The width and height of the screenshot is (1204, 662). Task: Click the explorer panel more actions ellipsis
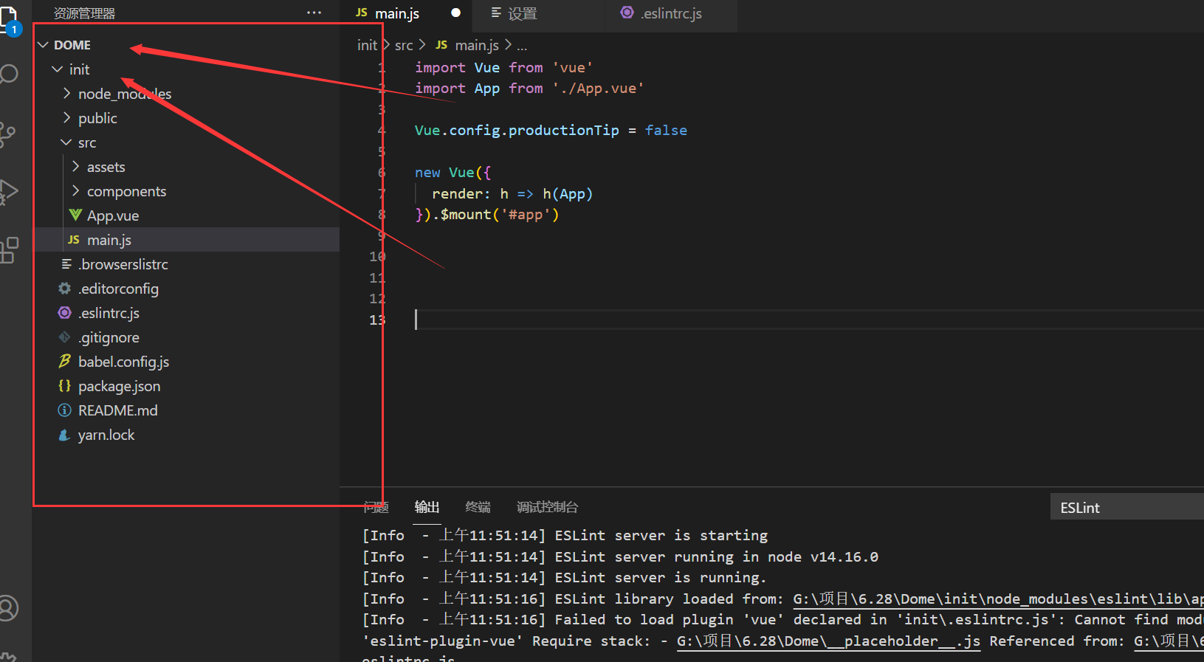coord(314,13)
